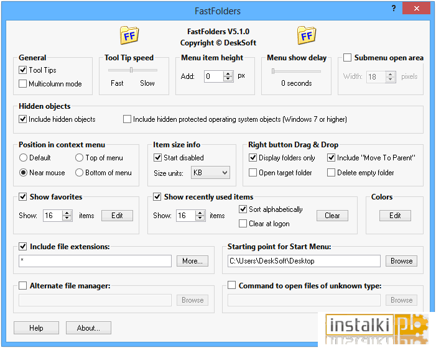Click More... button for file extensions
The height and width of the screenshot is (348, 436).
point(192,261)
